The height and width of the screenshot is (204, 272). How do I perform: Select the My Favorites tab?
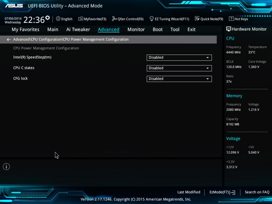26,29
